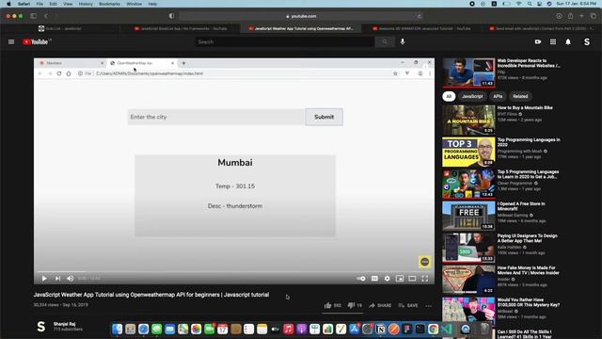Open How to Buy a Mountain Bike thumbnail
This screenshot has height=339, width=602.
coord(468,120)
